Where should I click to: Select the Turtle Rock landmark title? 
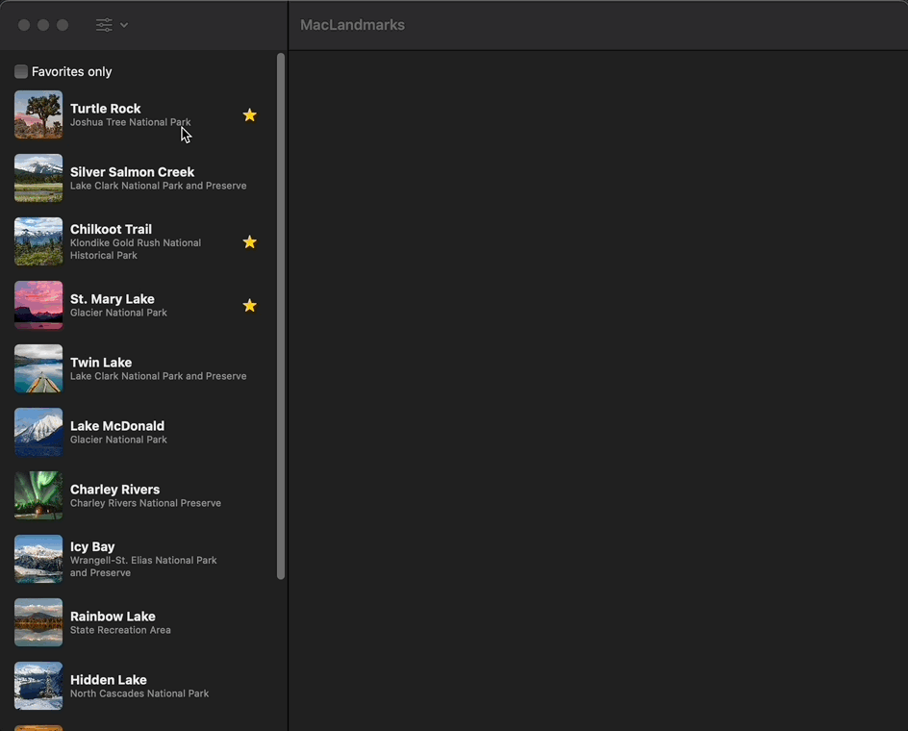(106, 109)
